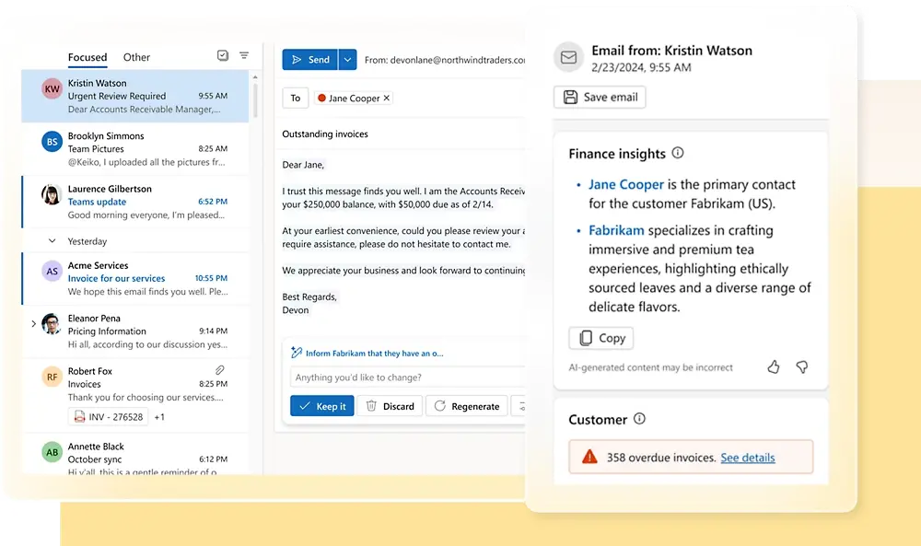Image resolution: width=921 pixels, height=546 pixels.
Task: Click the 'Best Regards,' closing line
Action: pyautogui.click(x=309, y=297)
